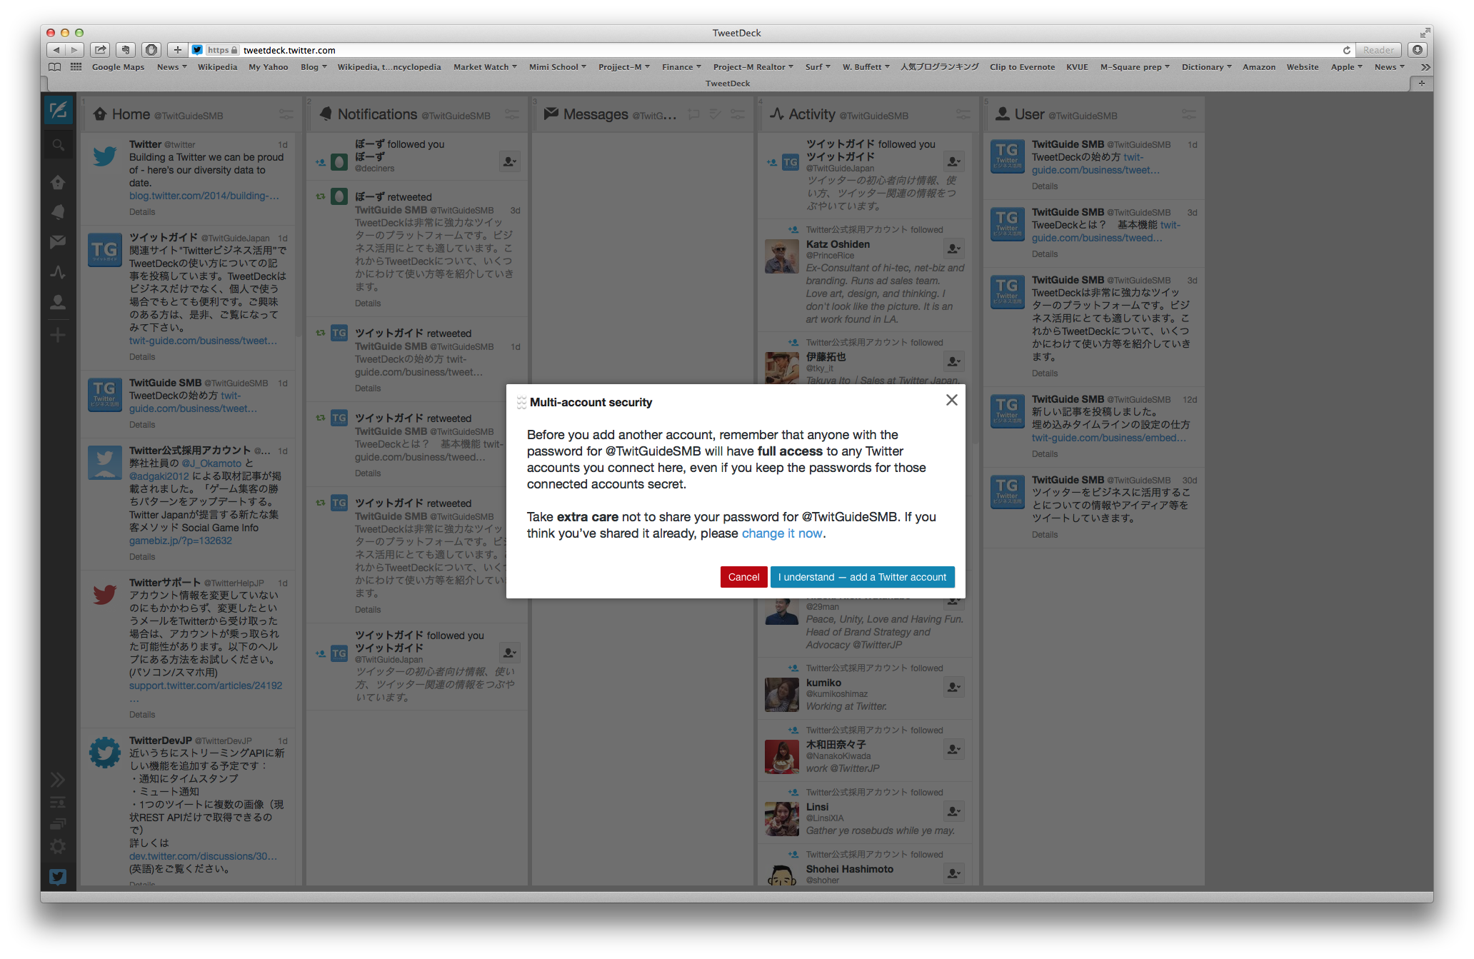
Task: Open new Safari tab with plus
Action: (1421, 84)
